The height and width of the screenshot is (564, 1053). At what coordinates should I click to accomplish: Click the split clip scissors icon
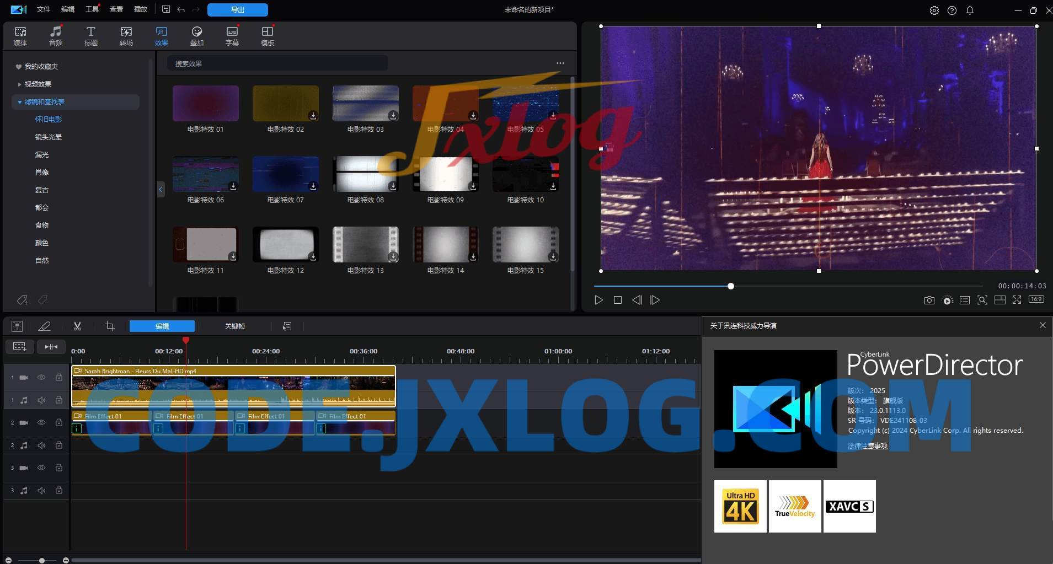click(x=77, y=326)
